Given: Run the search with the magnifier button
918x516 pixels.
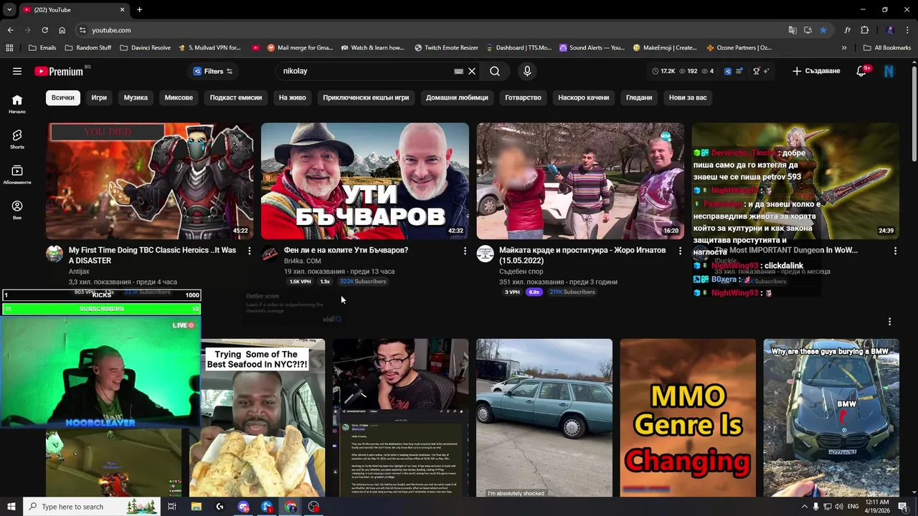Looking at the screenshot, I should [495, 71].
